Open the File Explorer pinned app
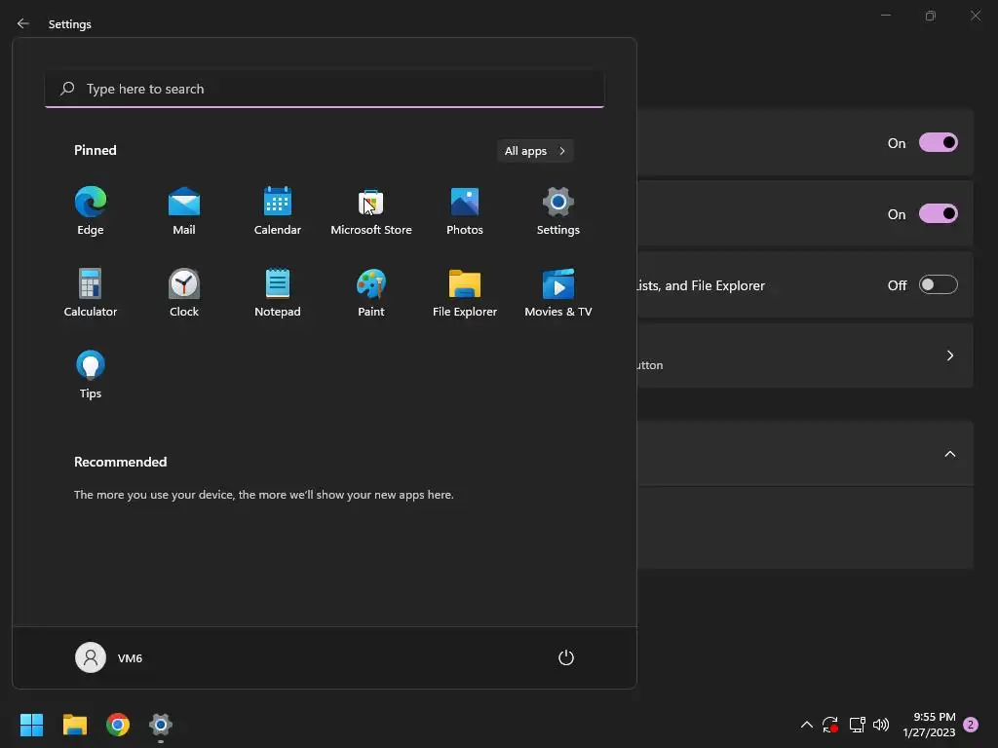998x748 pixels. pos(465,293)
